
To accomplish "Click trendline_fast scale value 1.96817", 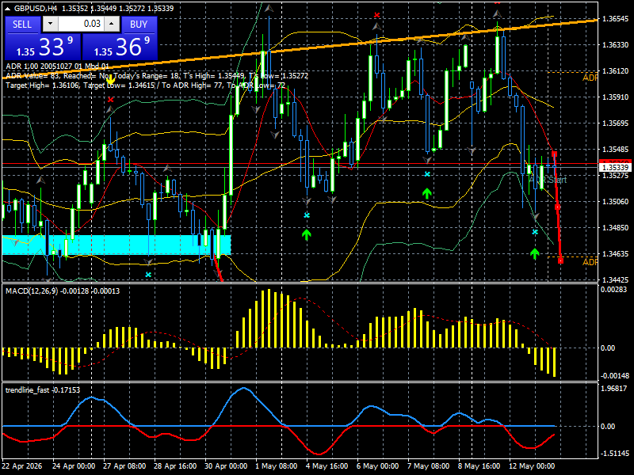I will [613, 389].
